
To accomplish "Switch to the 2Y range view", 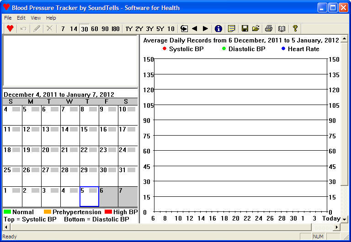I will pyautogui.click(x=139, y=29).
